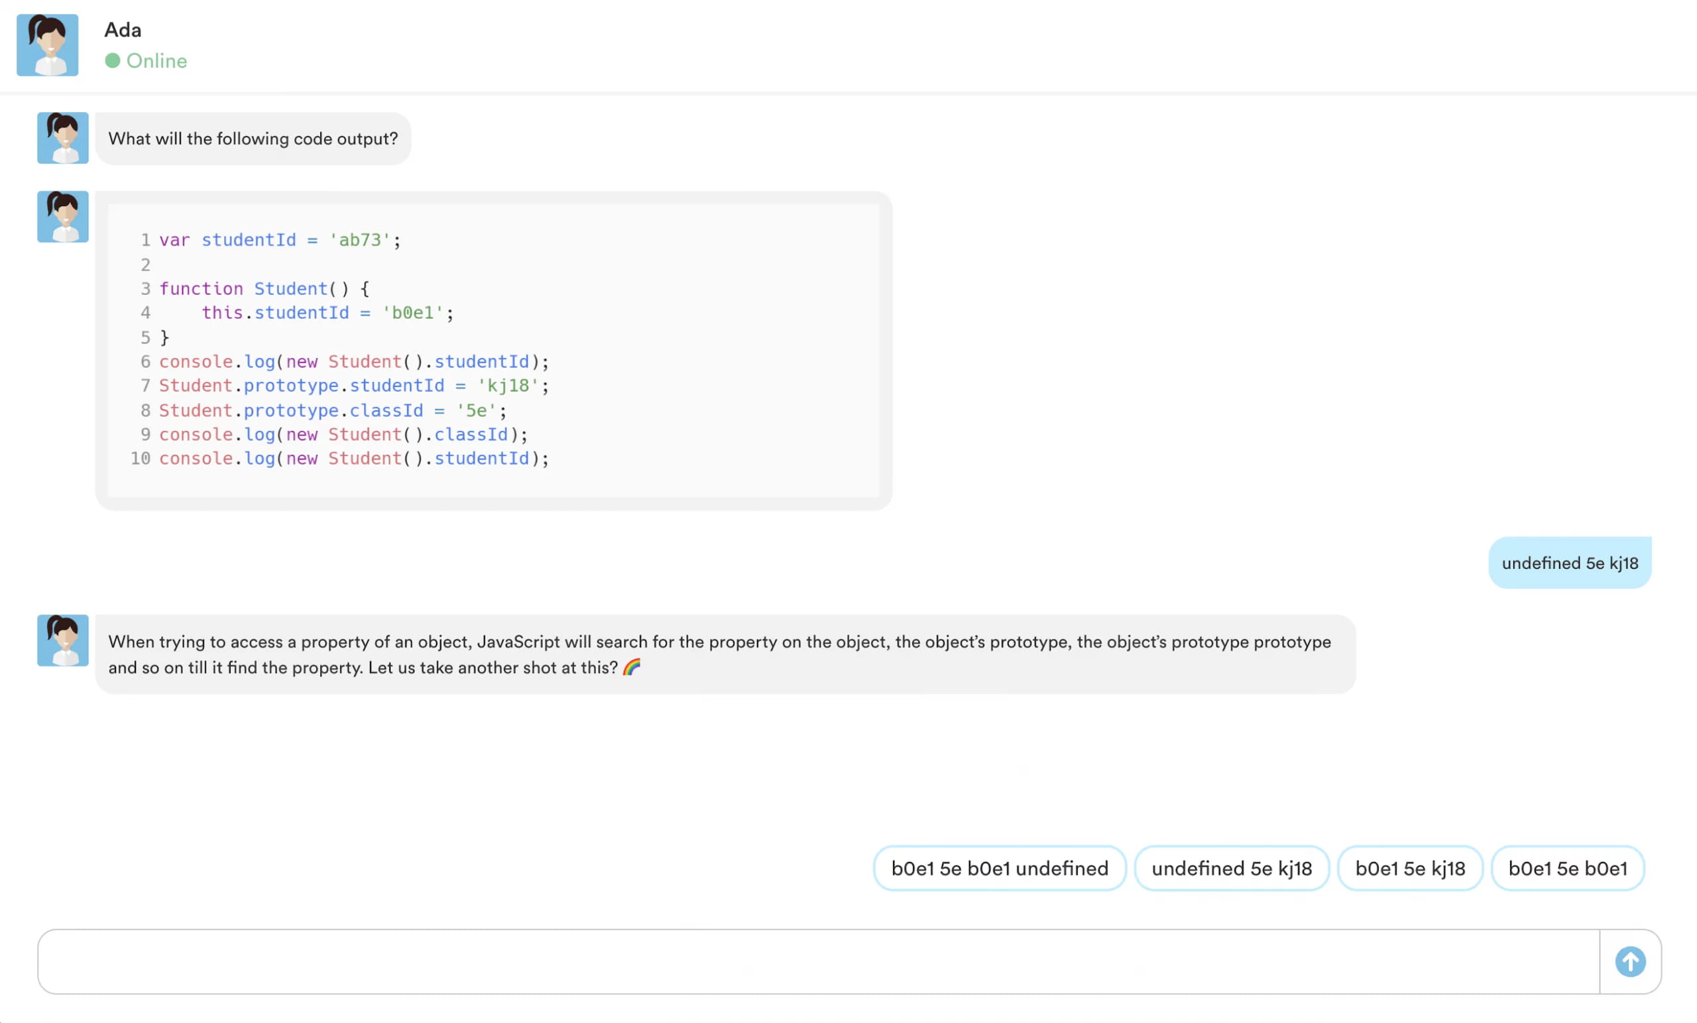Select the 'b0e1 5e b0e1' option

(1568, 868)
